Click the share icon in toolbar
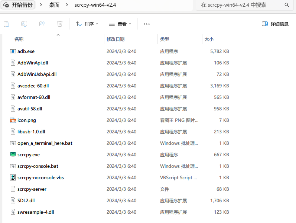This screenshot has height=223, width=296. pyautogui.click(x=42, y=24)
